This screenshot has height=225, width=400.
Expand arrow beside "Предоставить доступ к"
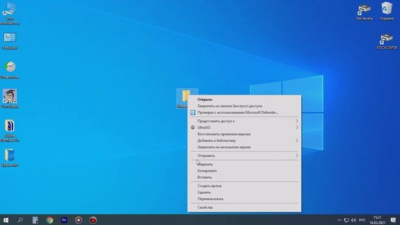pyautogui.click(x=297, y=121)
